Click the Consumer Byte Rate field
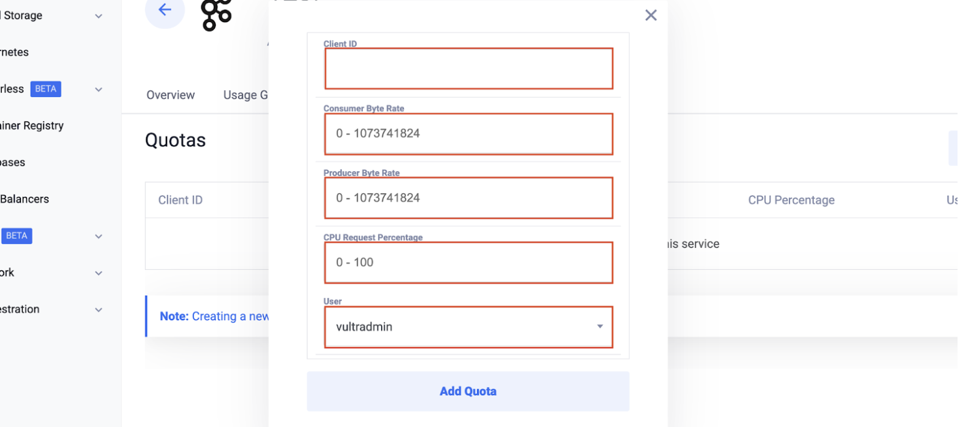 (468, 134)
